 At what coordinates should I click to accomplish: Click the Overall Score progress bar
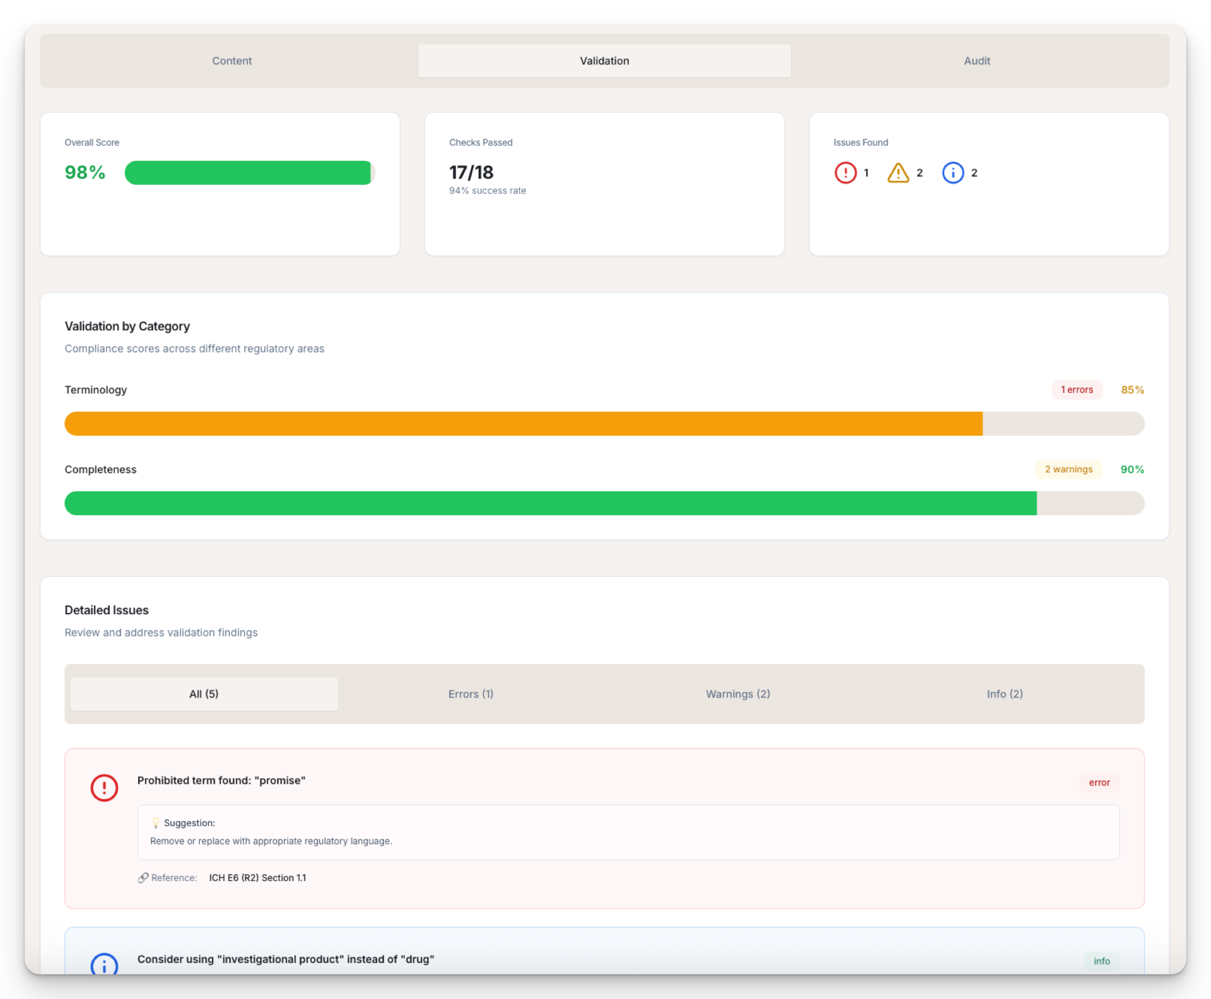click(250, 173)
